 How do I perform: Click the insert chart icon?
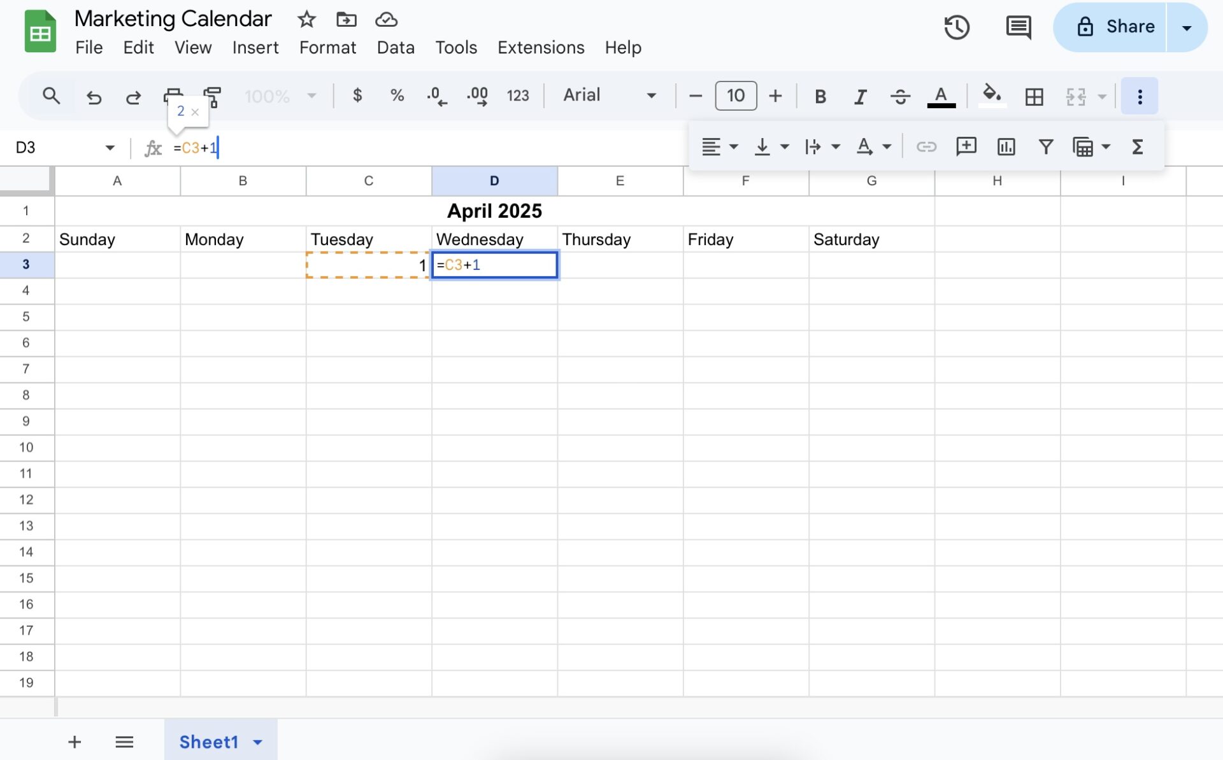(x=1006, y=147)
